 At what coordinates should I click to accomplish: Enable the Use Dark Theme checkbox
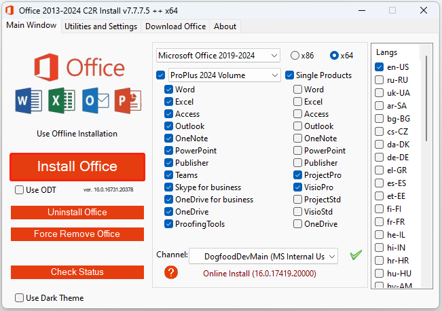coord(20,297)
